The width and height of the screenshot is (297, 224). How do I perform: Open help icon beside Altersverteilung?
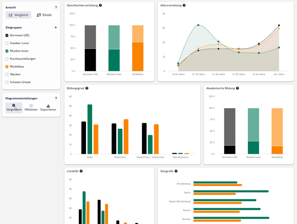point(184,5)
